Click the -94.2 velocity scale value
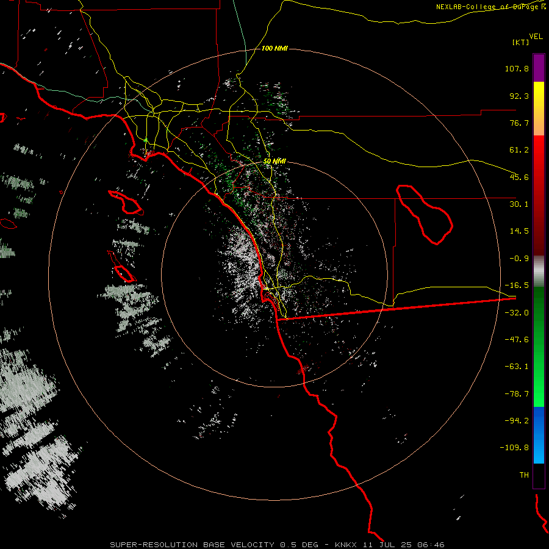Viewport: 549px width, 549px height. [x=517, y=421]
